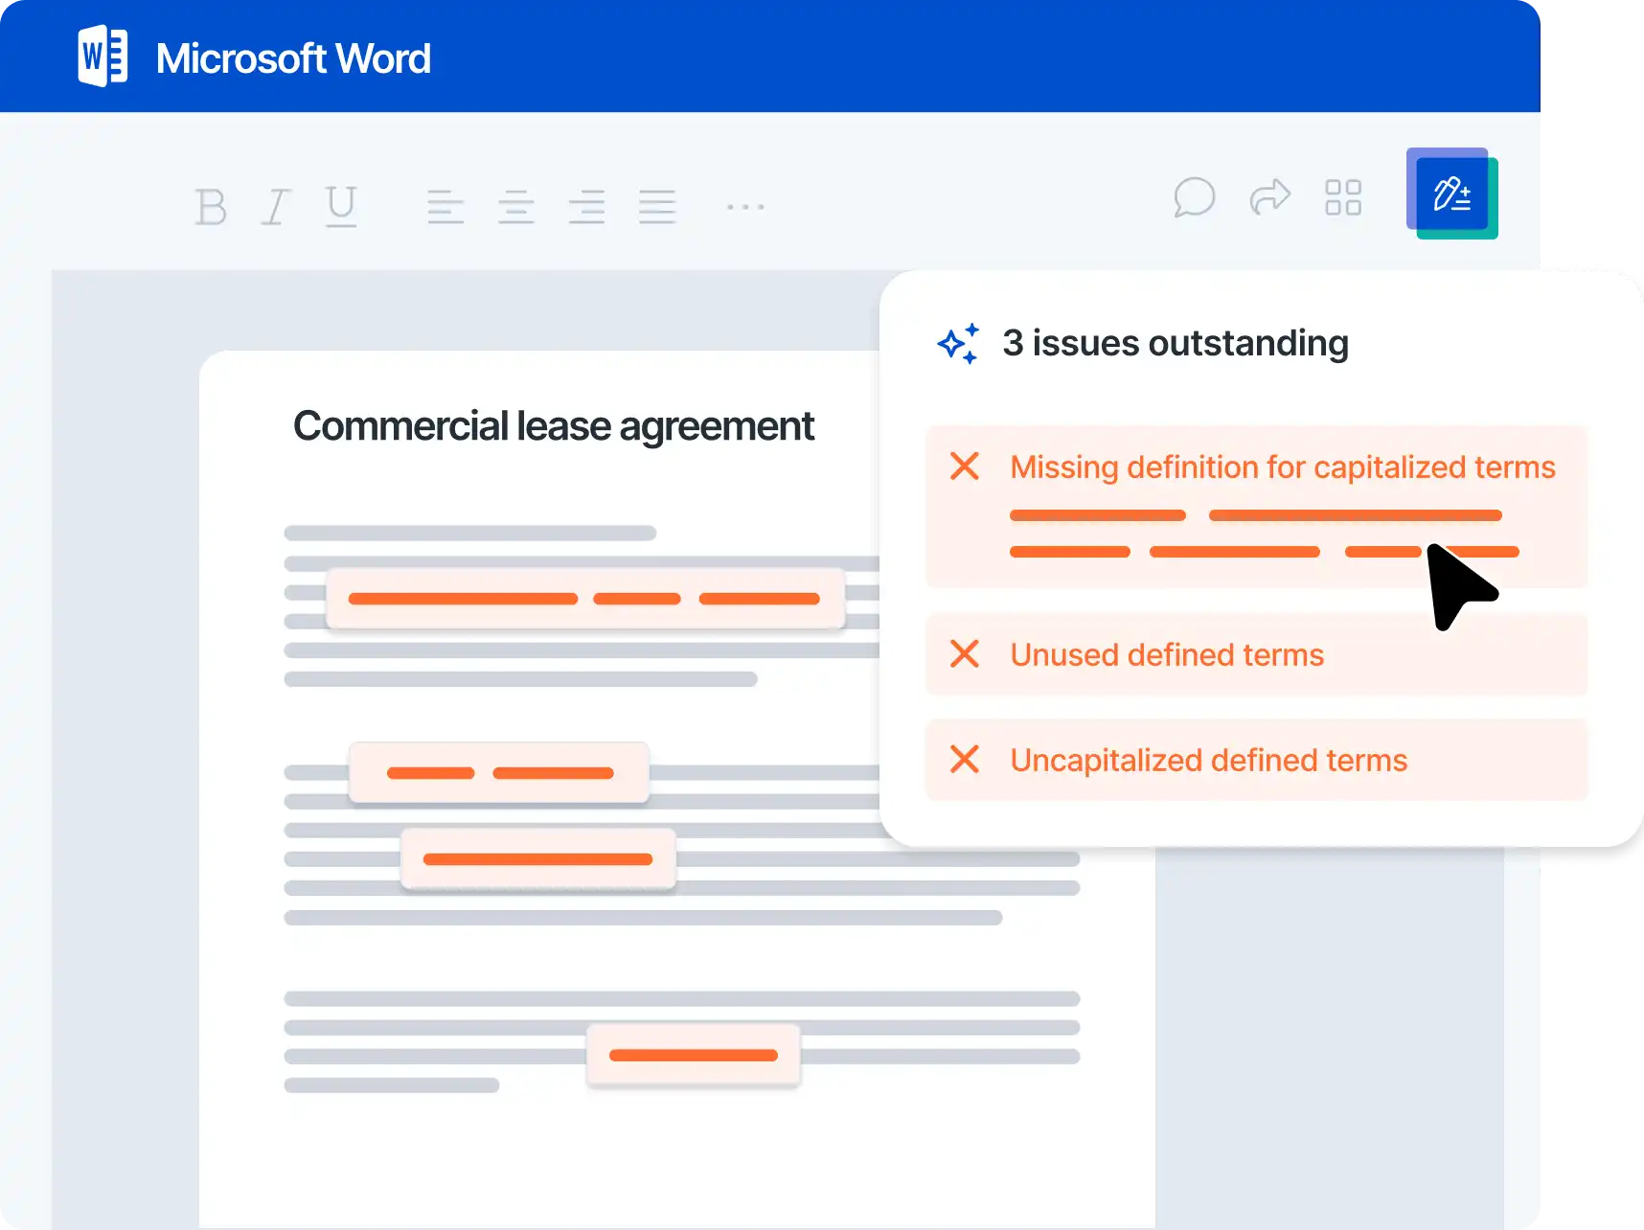Click the sparkle icon beside issues outstanding

[959, 344]
